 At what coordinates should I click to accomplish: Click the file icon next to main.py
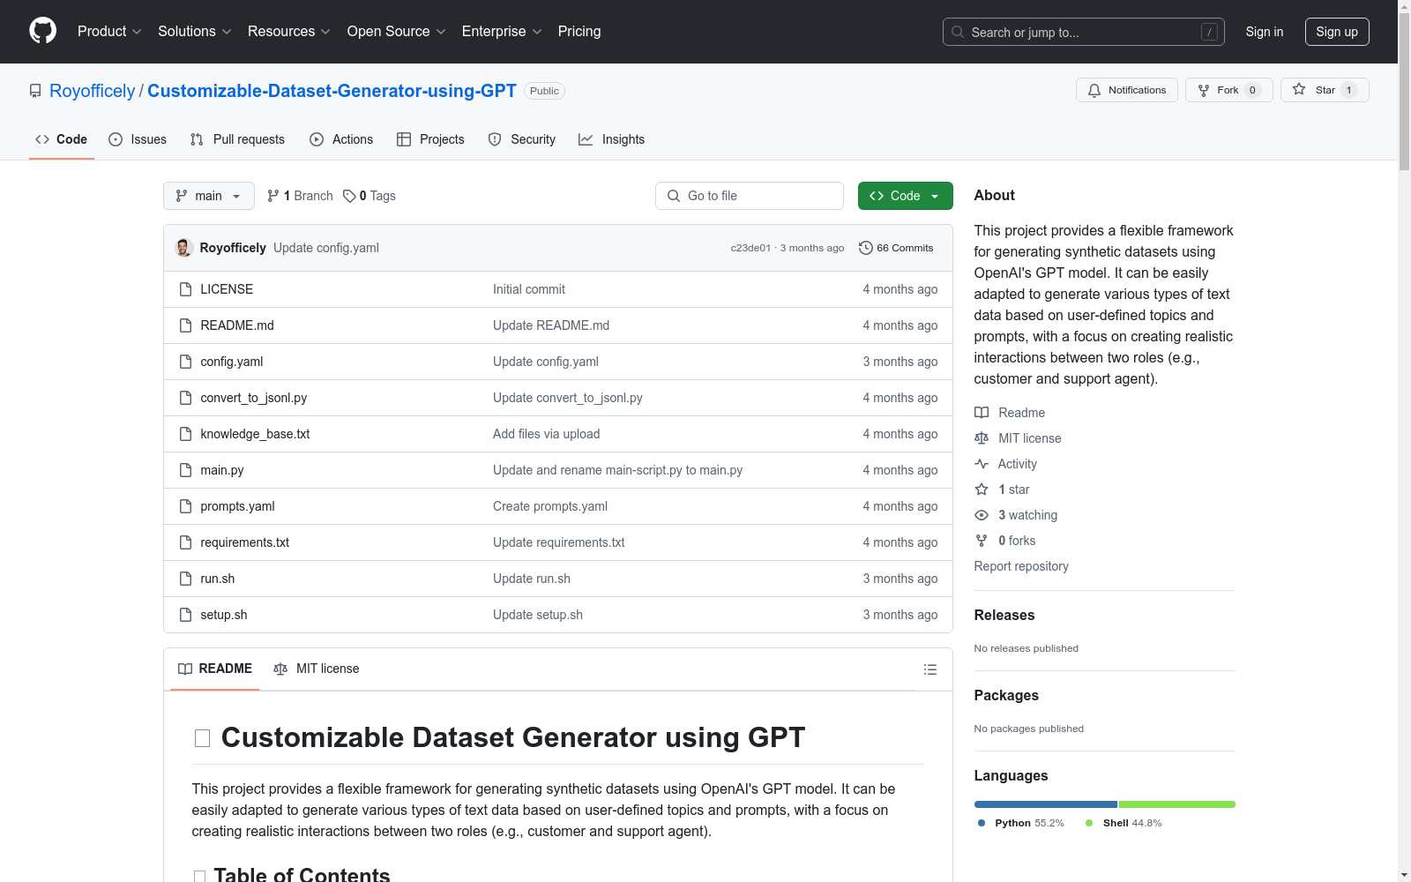tap(185, 470)
